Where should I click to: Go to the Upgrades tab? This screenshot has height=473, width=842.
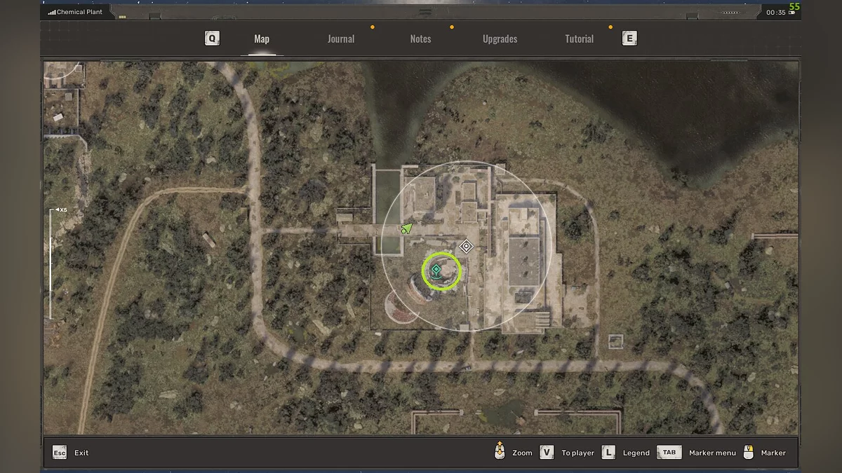(500, 39)
